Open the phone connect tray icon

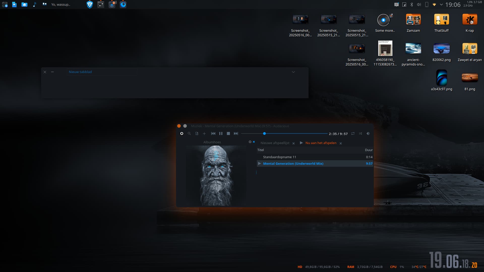[427, 5]
